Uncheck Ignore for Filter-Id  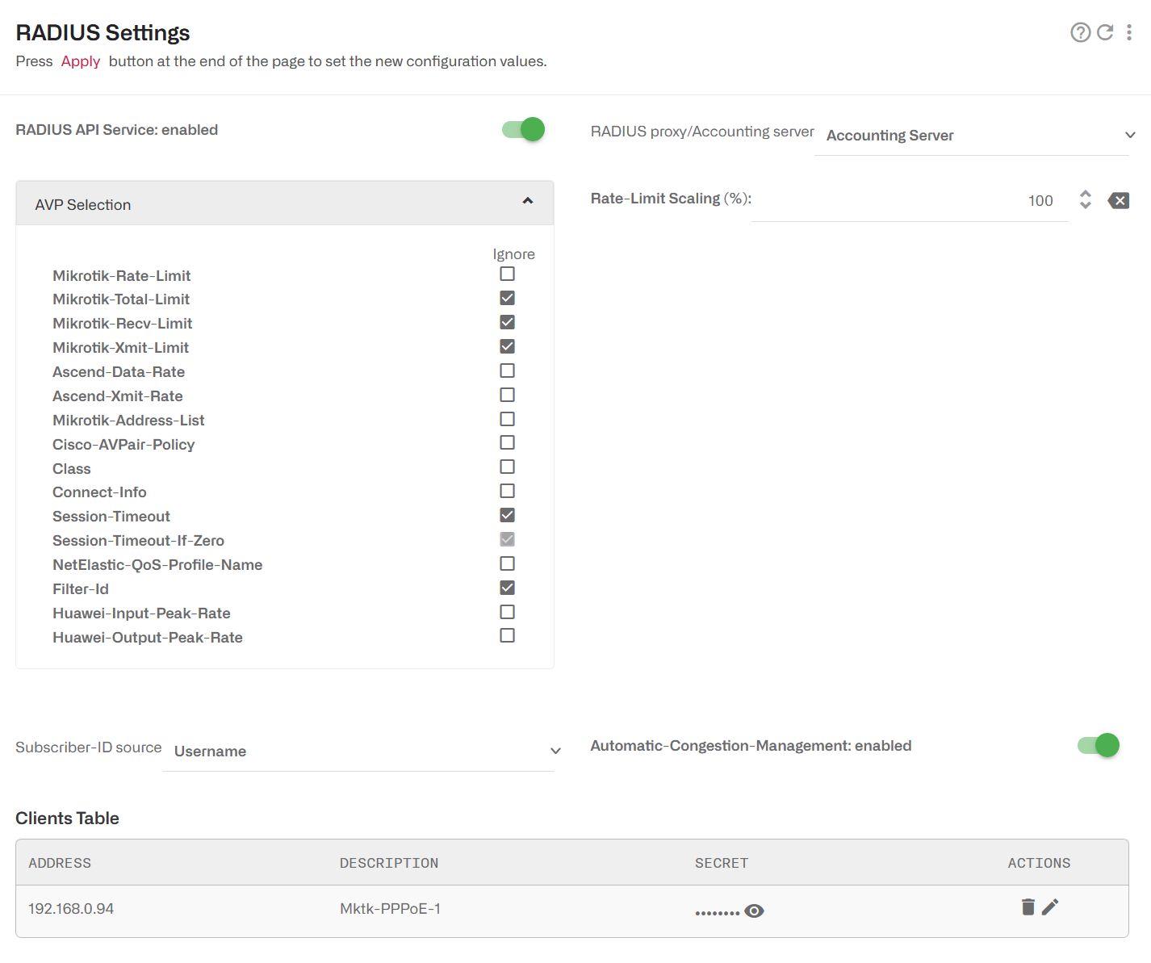(507, 588)
